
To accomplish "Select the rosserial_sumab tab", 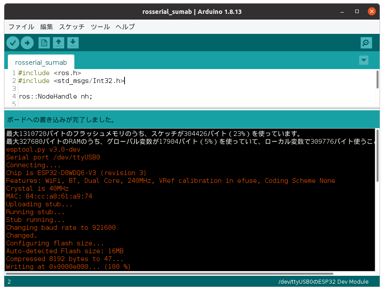I will pyautogui.click(x=41, y=62).
